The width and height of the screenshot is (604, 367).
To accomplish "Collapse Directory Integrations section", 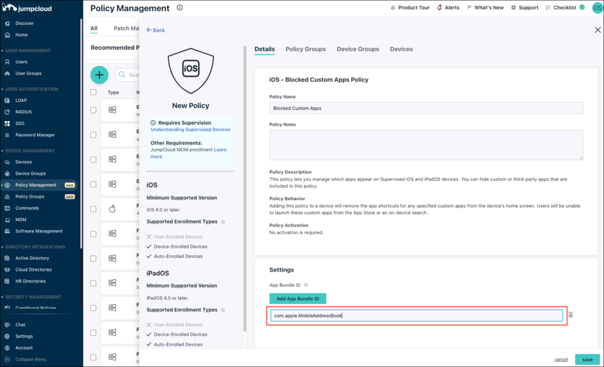I will pyautogui.click(x=33, y=247).
